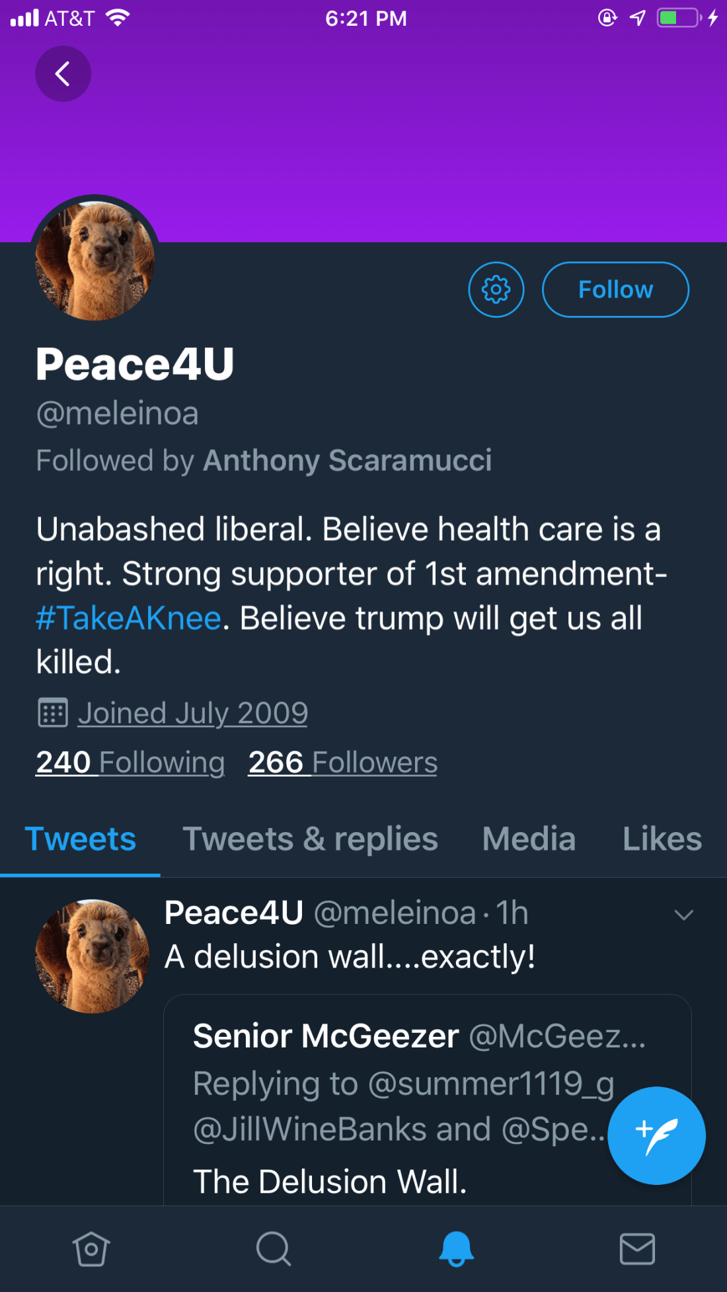Screen dimensions: 727x1292
Task: Tap the back arrow button
Action: [x=63, y=74]
